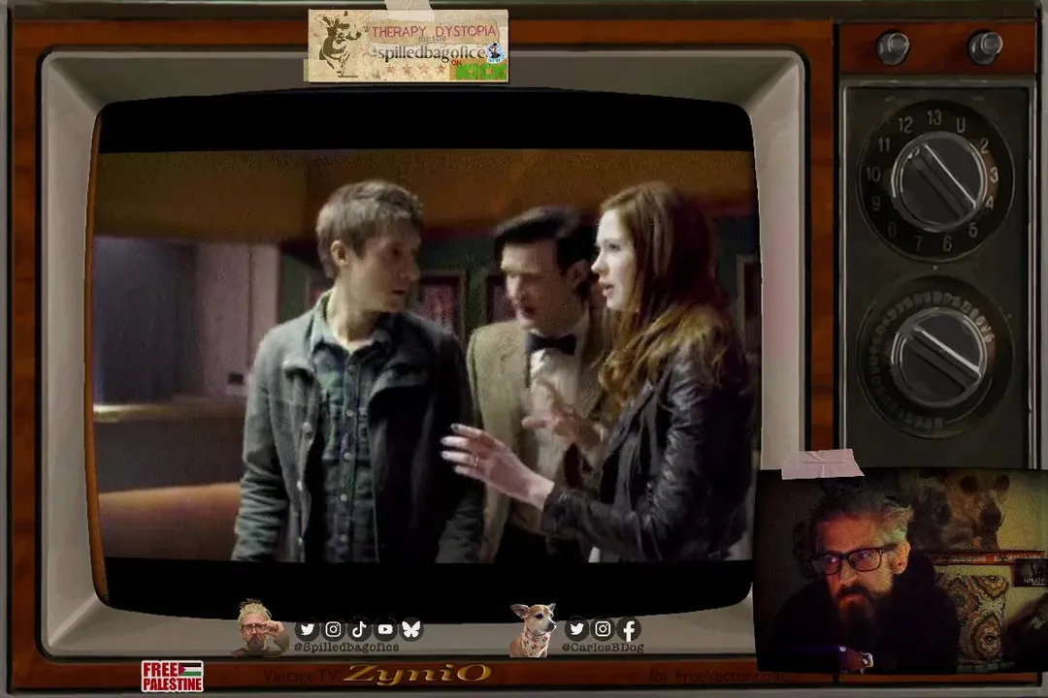Click the small blue round badge on banner

click(x=495, y=50)
